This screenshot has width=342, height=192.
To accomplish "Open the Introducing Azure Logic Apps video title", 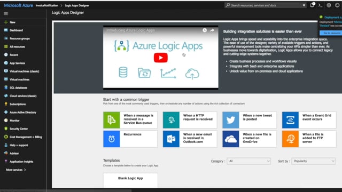I will [x=130, y=30].
